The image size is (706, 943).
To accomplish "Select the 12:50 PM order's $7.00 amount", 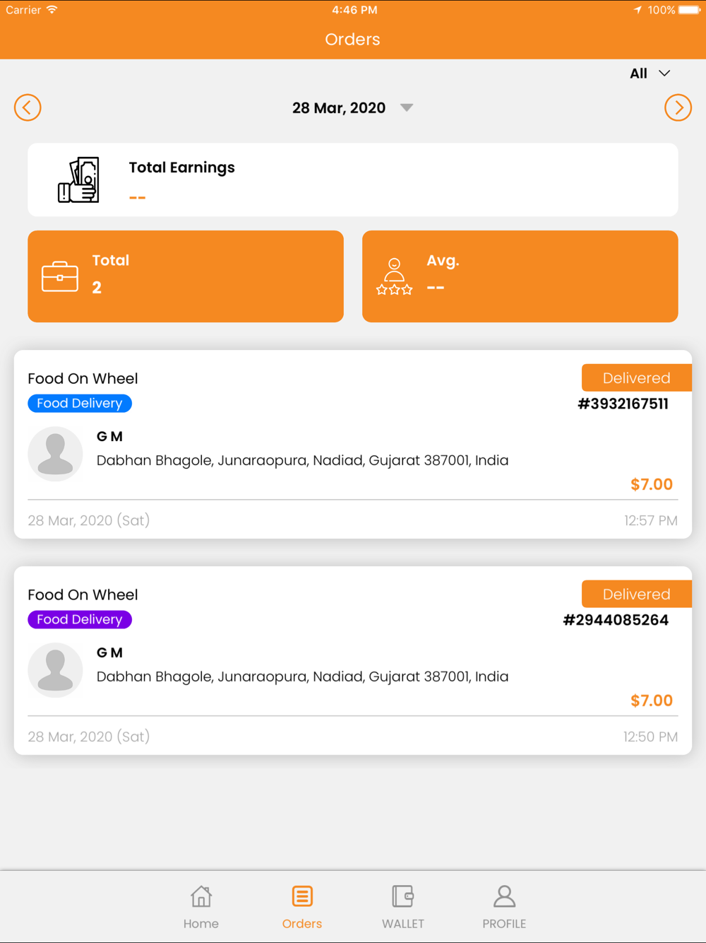I will point(652,701).
